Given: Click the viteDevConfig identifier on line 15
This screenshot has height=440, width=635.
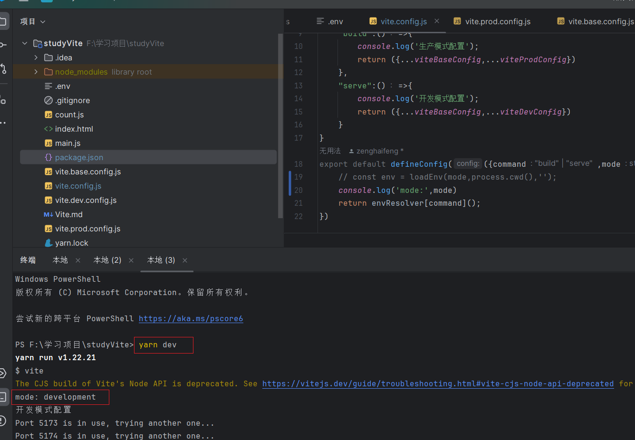Looking at the screenshot, I should pyautogui.click(x=531, y=112).
